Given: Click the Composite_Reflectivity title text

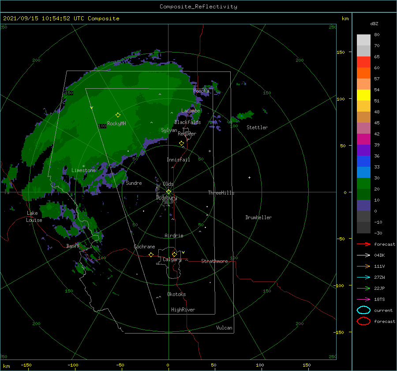Looking at the screenshot, I should [x=198, y=7].
